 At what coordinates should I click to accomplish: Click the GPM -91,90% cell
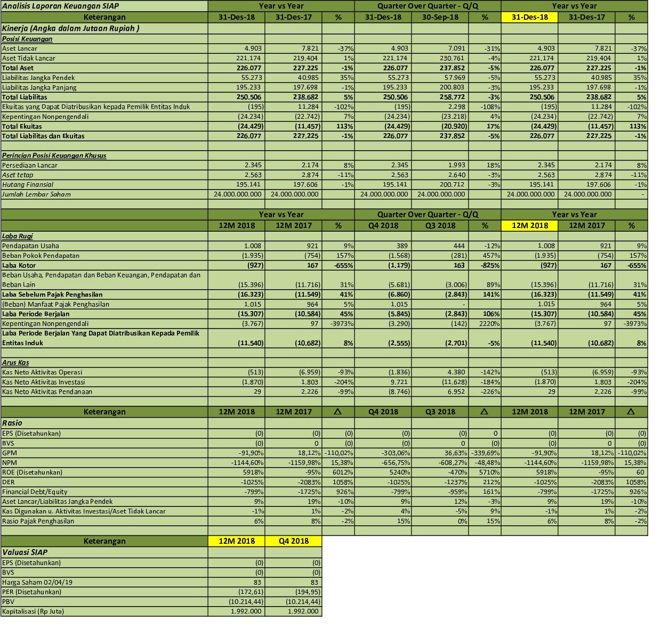(x=240, y=452)
